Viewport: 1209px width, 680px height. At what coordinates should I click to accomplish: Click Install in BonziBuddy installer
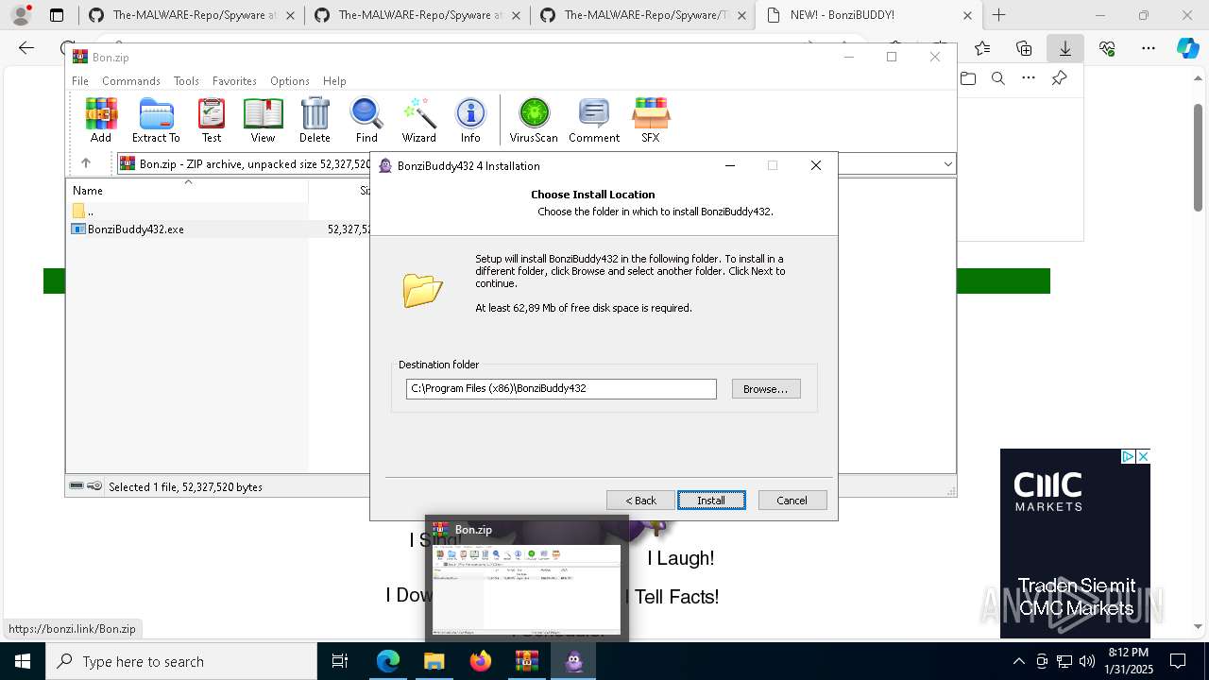point(711,501)
